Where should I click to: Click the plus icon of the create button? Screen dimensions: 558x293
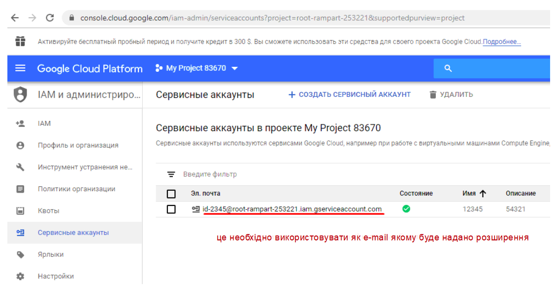click(x=292, y=94)
